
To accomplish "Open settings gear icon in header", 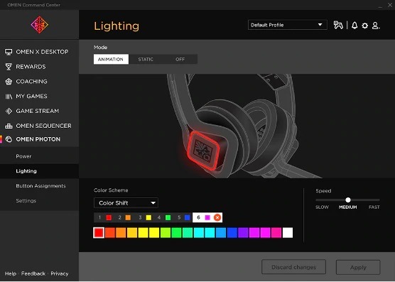I will [364, 26].
